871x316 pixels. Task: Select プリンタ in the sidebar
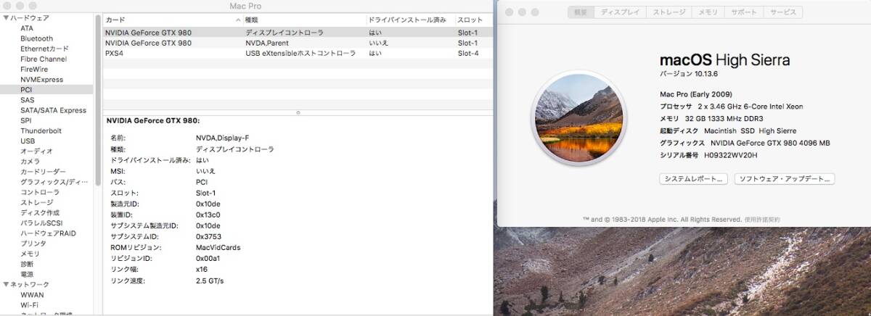tap(33, 243)
